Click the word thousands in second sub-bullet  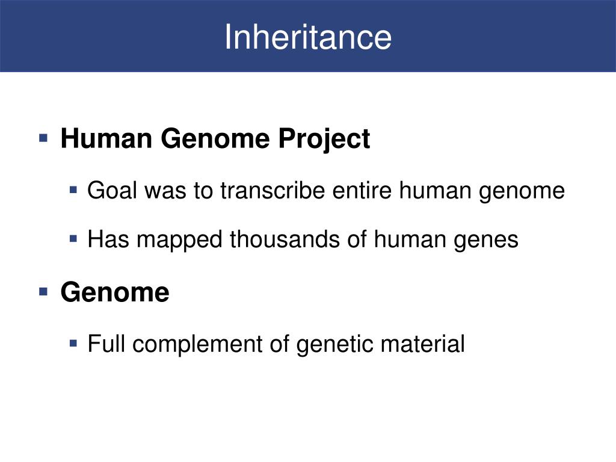pyautogui.click(x=285, y=239)
